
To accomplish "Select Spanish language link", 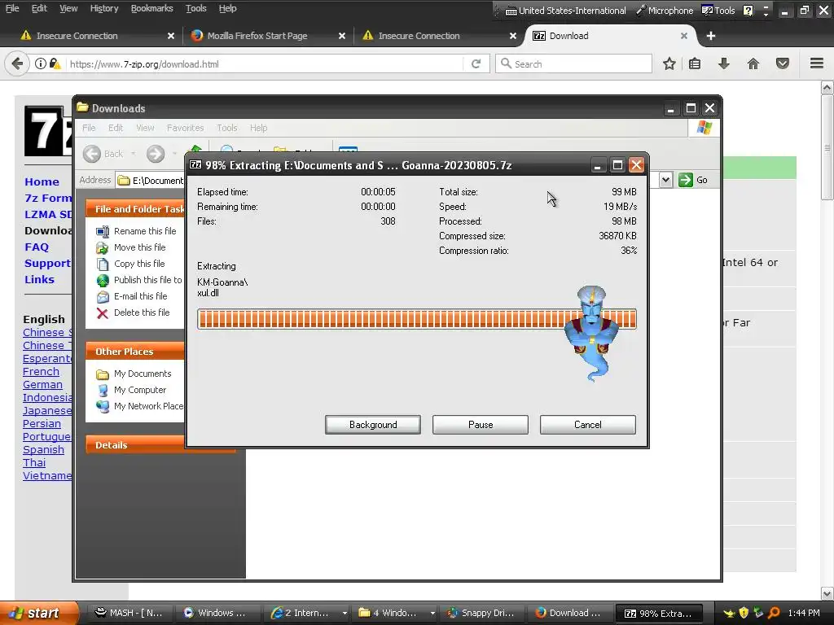I will 43,449.
